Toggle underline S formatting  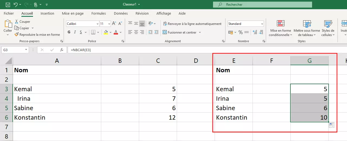click(81, 32)
